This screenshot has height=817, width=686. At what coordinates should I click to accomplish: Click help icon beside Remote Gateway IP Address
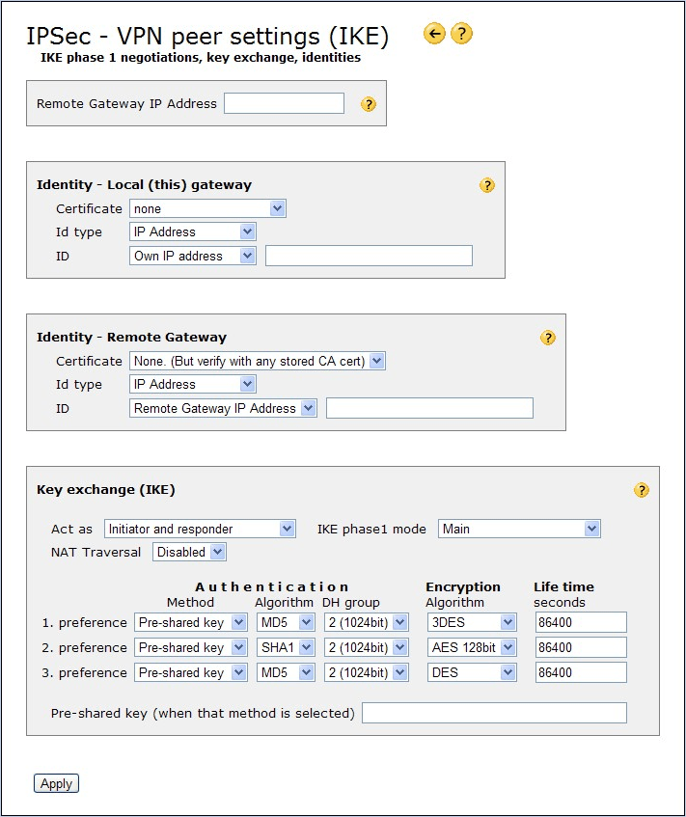pos(369,104)
